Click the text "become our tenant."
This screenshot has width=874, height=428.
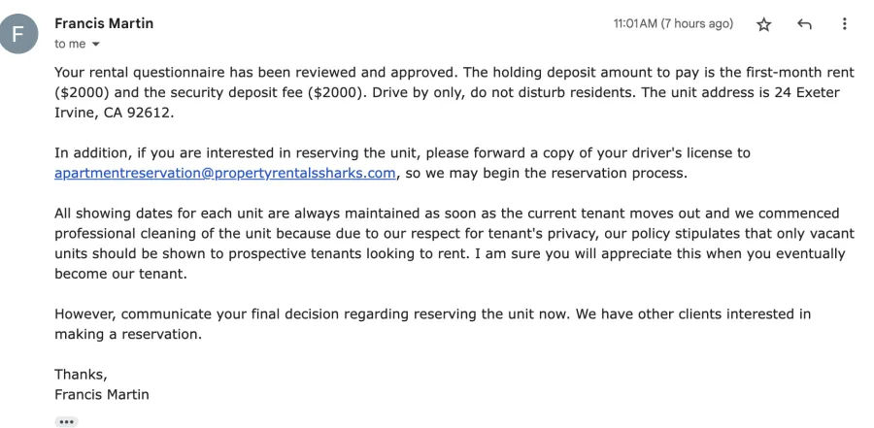(121, 274)
